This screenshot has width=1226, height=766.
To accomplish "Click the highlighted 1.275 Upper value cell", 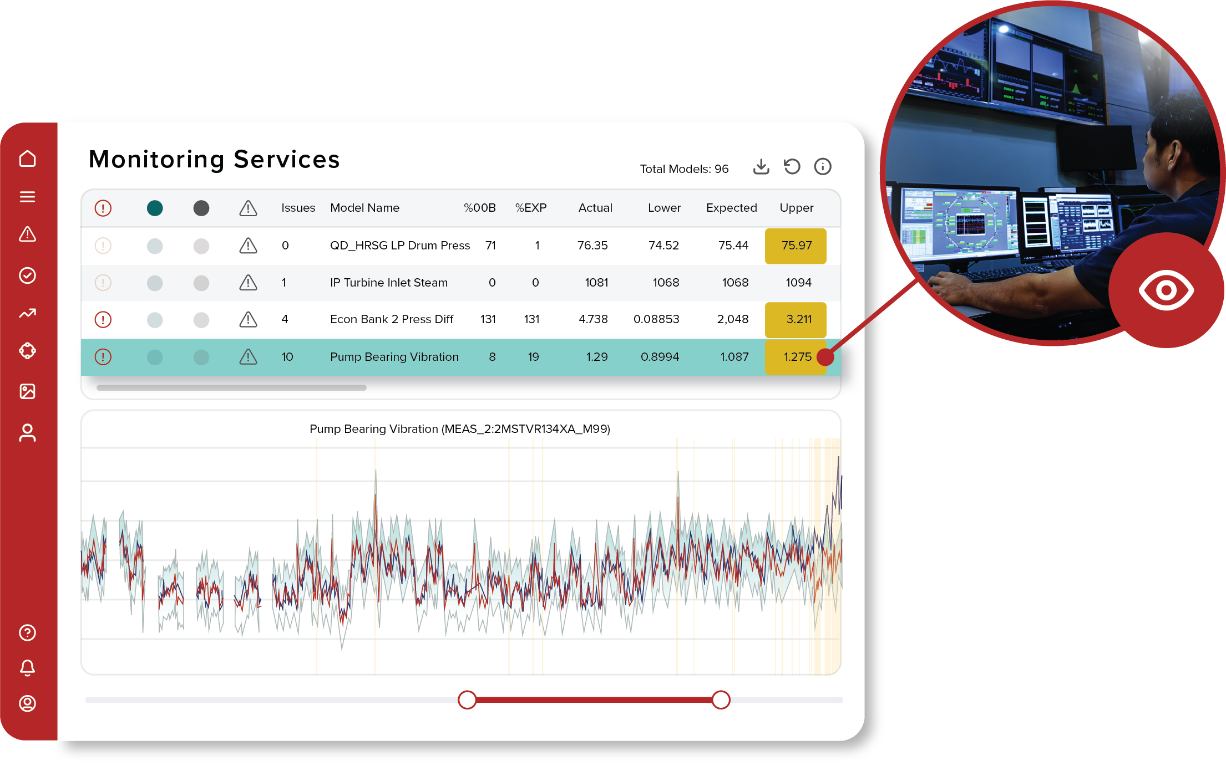I will tap(796, 357).
